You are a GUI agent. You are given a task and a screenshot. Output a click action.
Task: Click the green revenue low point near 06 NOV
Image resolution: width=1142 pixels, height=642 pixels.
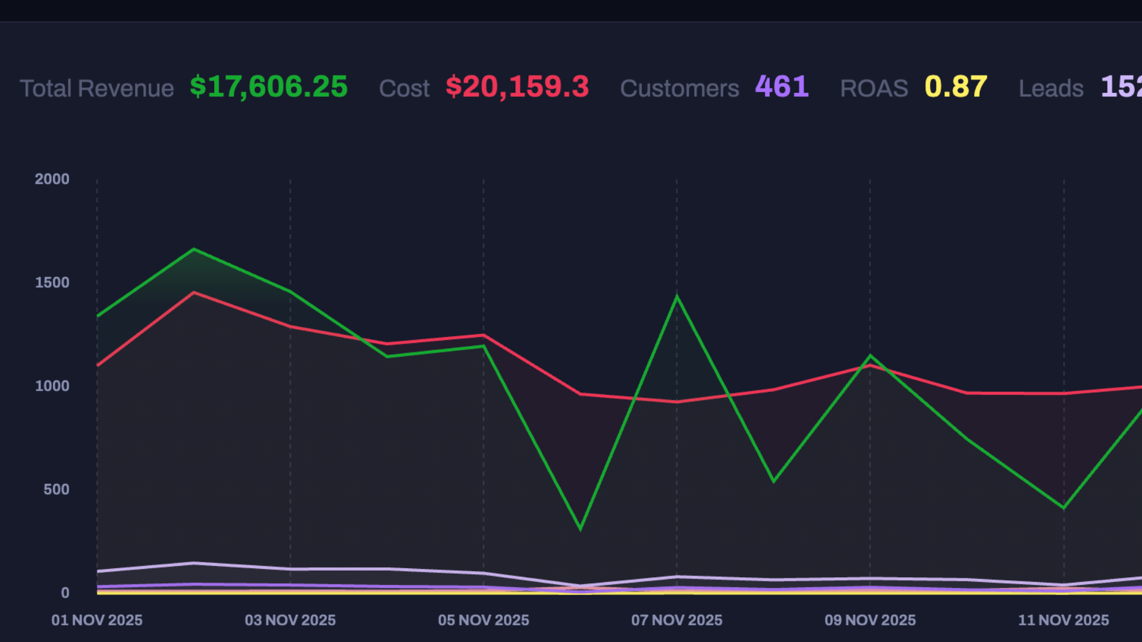pyautogui.click(x=580, y=528)
